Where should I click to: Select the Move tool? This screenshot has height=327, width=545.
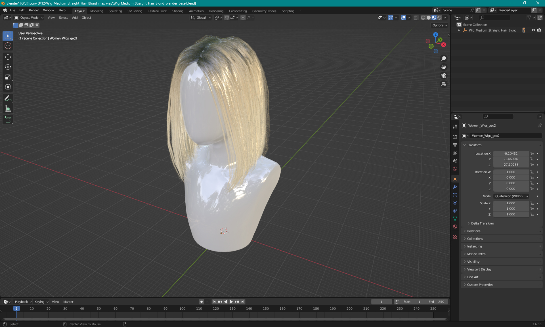tap(8, 57)
